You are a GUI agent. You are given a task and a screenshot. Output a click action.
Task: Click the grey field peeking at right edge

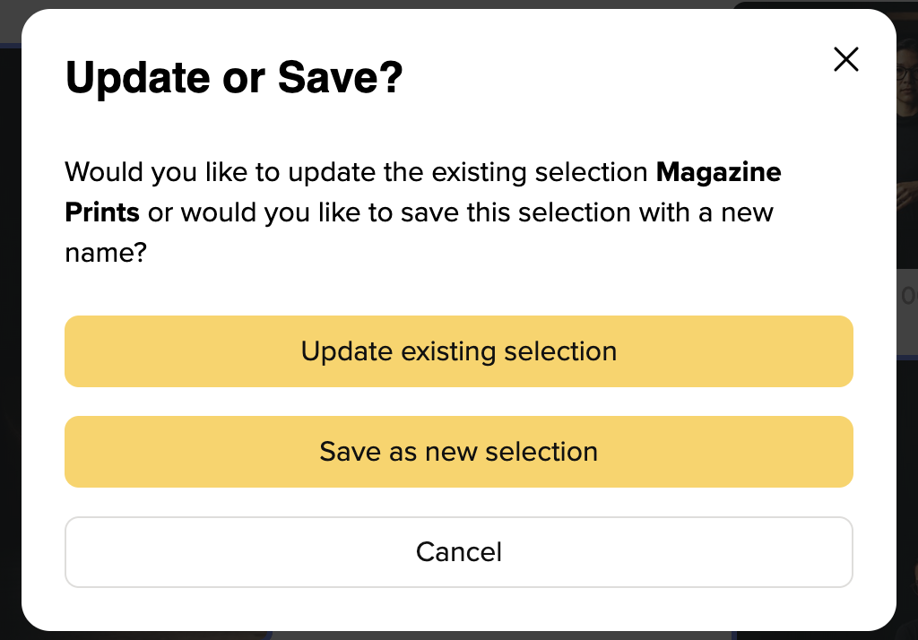coord(907,312)
